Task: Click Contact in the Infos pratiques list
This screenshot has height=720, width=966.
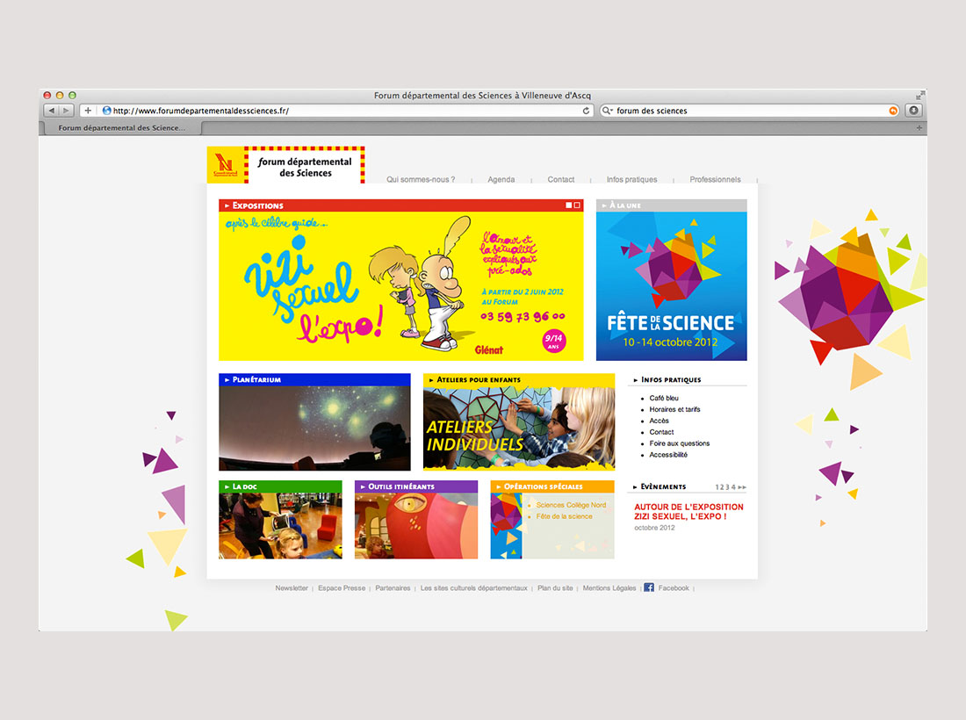Action: [x=661, y=432]
